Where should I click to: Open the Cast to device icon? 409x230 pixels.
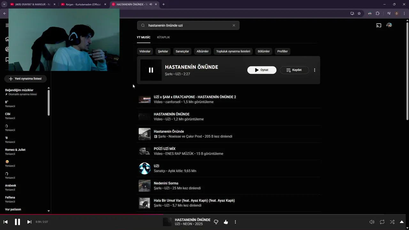click(379, 25)
